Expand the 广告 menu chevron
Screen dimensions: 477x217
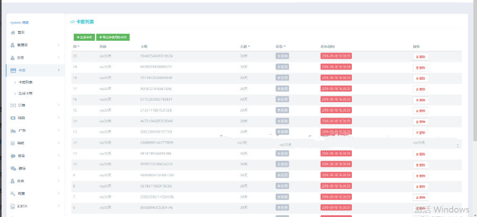59,130
